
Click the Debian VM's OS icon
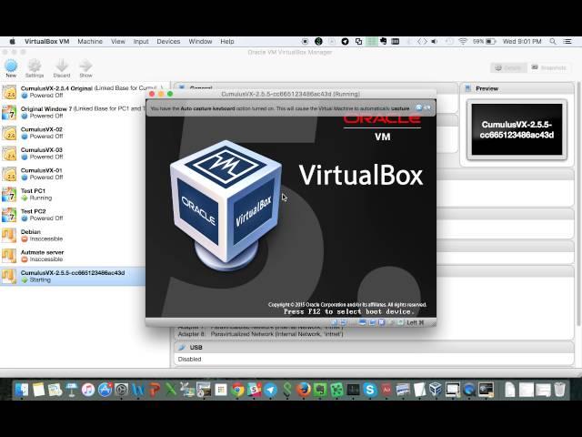pos(9,235)
